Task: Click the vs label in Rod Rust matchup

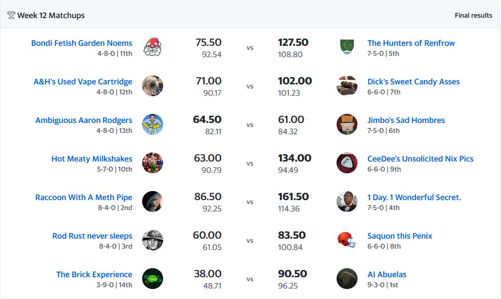Action: point(250,240)
